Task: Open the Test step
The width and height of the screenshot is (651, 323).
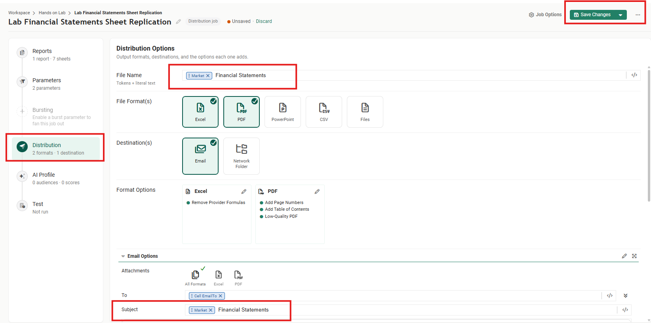Action: pyautogui.click(x=55, y=208)
